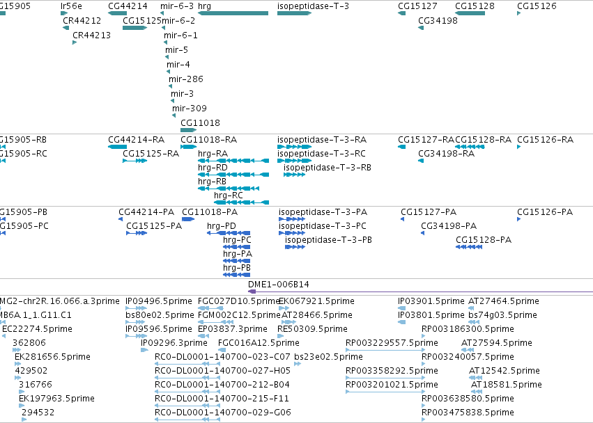Screen dimensions: 593x423
Task: Click the mir-3 label
Action: point(183,93)
